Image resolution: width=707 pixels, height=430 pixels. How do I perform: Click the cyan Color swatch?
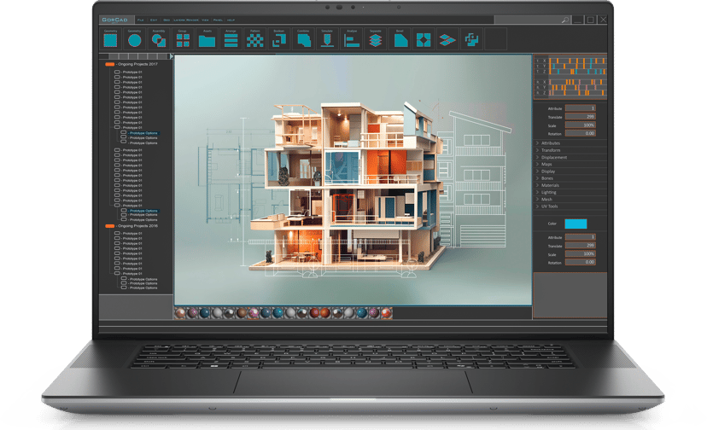click(576, 224)
